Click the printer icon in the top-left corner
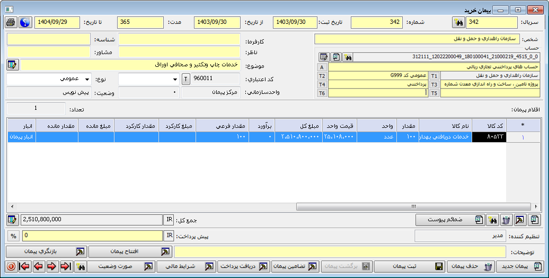The height and width of the screenshot is (278, 549). (11, 22)
